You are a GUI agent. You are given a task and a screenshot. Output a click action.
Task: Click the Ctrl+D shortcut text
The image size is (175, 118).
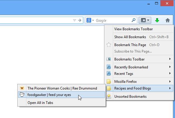(x=154, y=45)
